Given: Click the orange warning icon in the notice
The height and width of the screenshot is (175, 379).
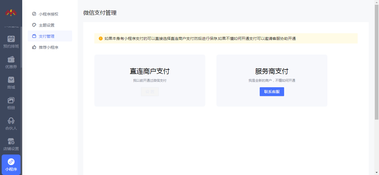Looking at the screenshot, I should [x=101, y=38].
